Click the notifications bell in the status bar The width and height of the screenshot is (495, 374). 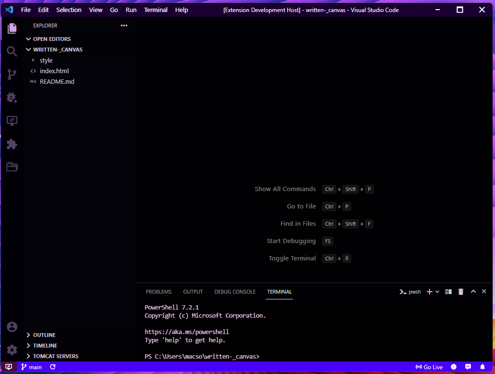483,367
